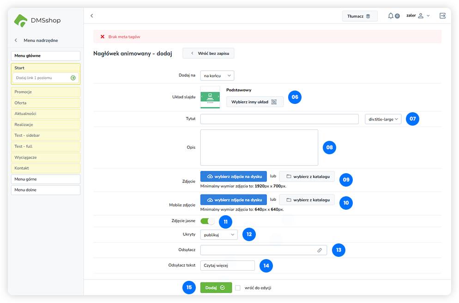459x303 pixels.
Task: Toggle the 'Zdjęcie jasne' switch
Action: tap(207, 221)
